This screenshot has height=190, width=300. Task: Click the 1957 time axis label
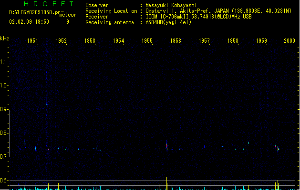[x=204, y=41]
